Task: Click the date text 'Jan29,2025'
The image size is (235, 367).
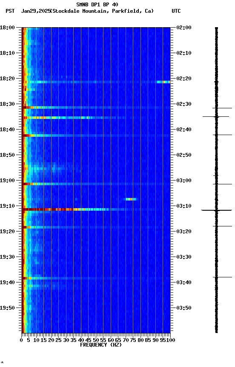Action: click(36, 11)
